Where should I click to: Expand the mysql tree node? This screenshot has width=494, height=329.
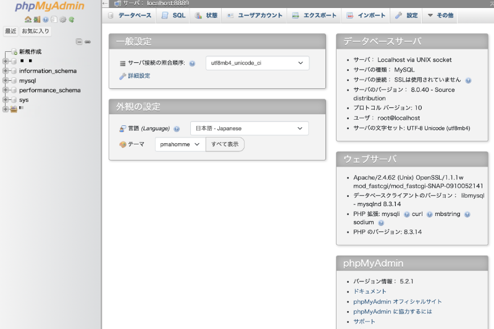point(6,81)
